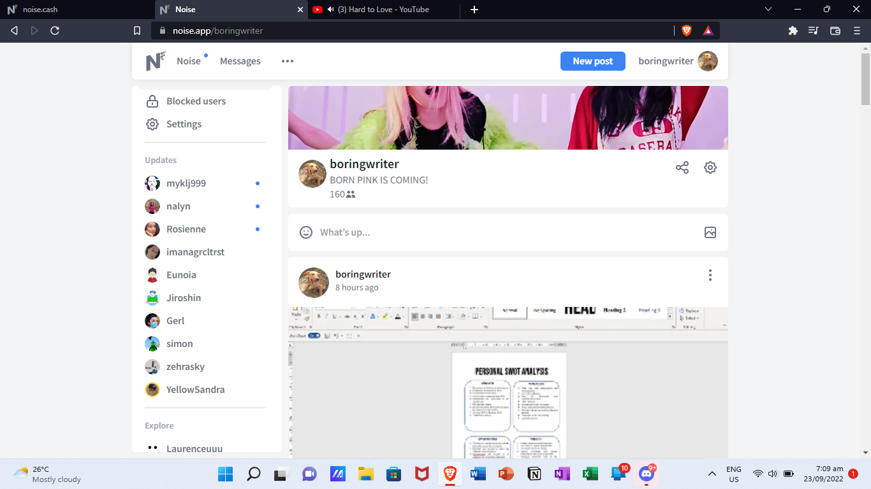Open the post author name boringwriter

click(363, 274)
